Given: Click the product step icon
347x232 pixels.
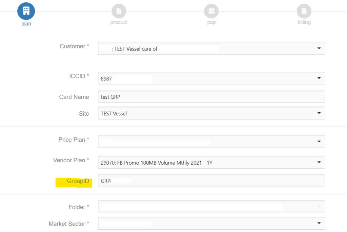Looking at the screenshot, I should [119, 11].
